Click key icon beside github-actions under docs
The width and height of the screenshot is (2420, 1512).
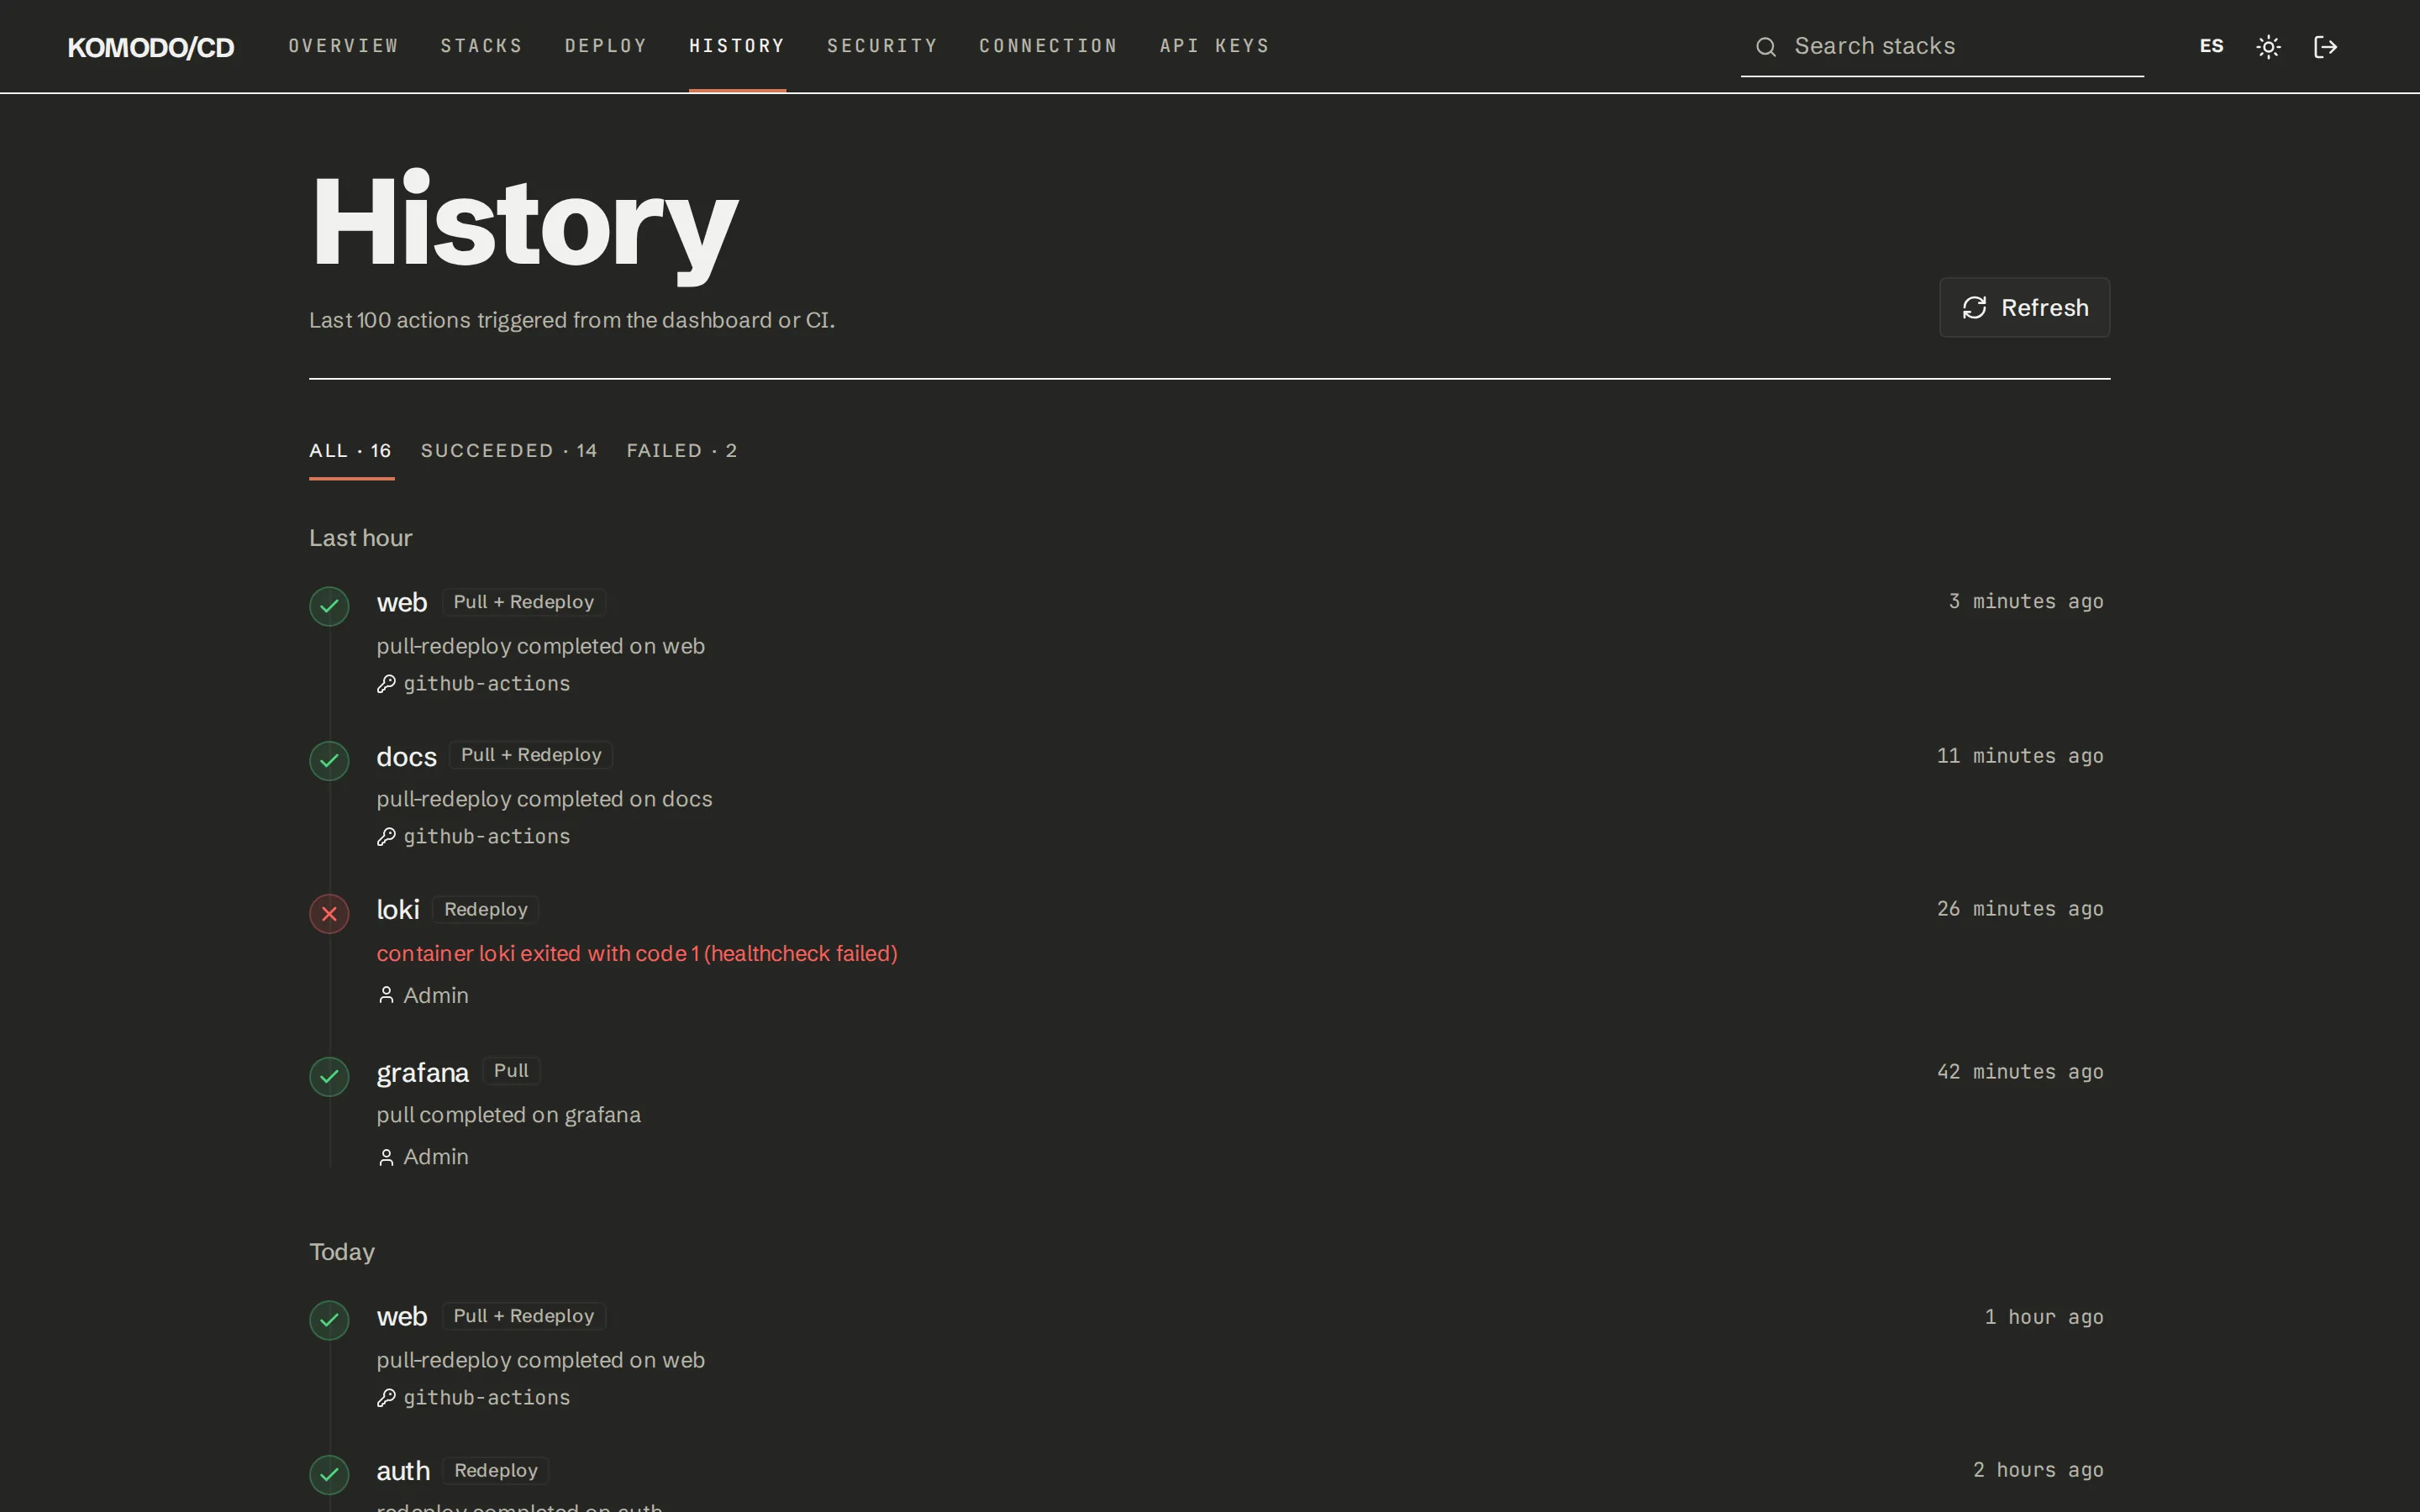pos(386,837)
